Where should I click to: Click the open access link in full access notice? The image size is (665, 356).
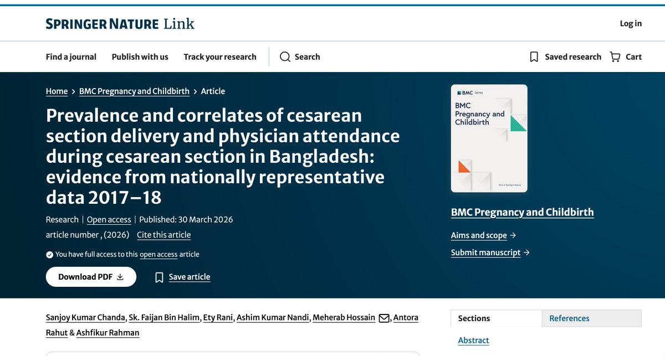point(158,255)
